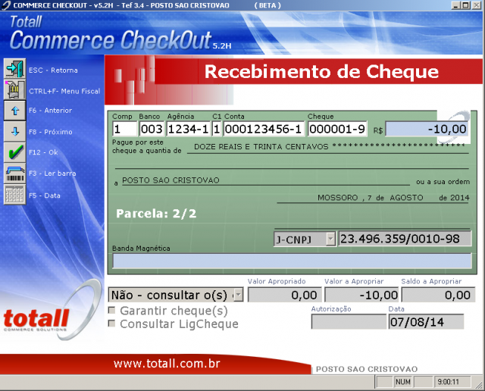Image resolution: width=485 pixels, height=391 pixels.
Task: Click the F3 Ler barra barcode scanner icon
Action: point(14,174)
